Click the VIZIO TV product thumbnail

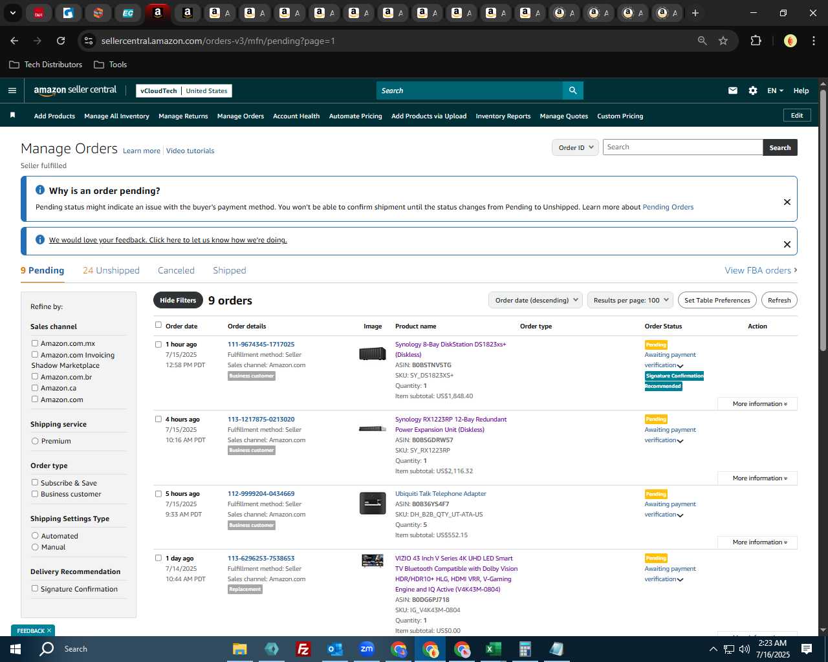tap(373, 561)
